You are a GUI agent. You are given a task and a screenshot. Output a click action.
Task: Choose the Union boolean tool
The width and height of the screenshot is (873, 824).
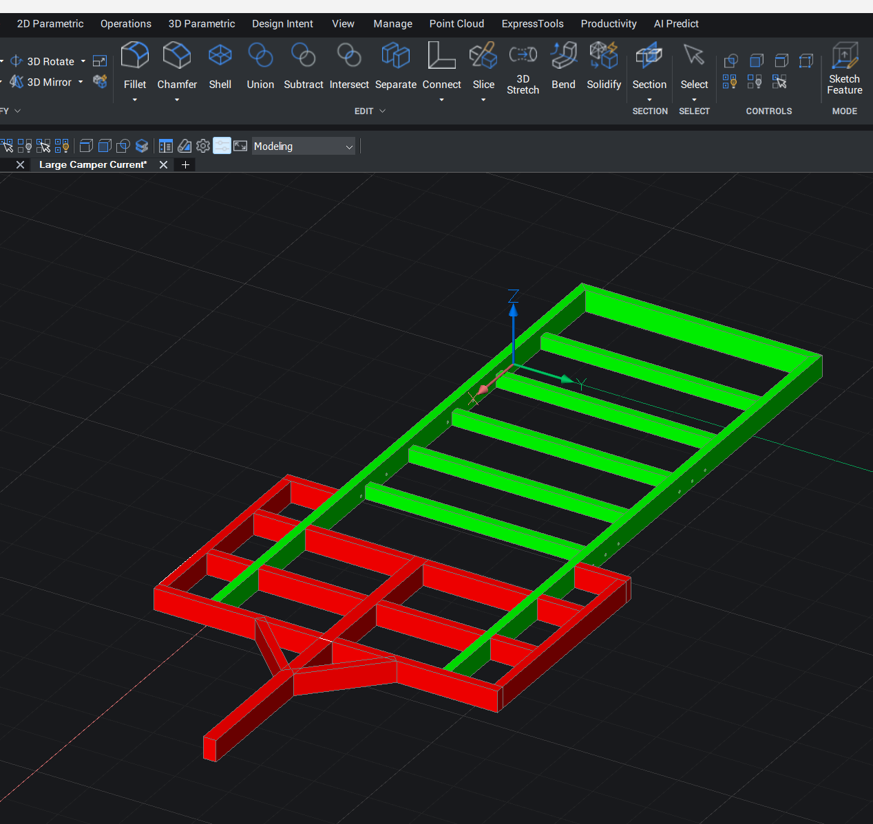[260, 56]
